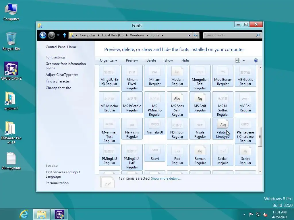
Task: Open Change font size link
Action: coord(58,88)
